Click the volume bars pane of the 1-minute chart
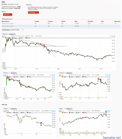122x139 pixels. click(58, 65)
